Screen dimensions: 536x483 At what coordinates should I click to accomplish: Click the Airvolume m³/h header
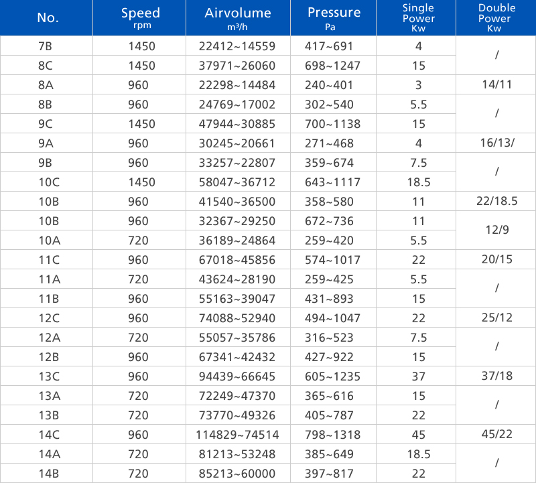pos(238,18)
